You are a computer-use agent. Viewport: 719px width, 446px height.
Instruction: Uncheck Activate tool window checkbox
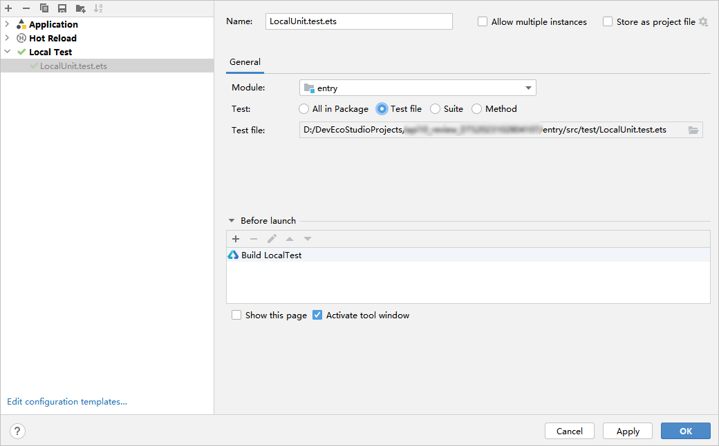(317, 316)
